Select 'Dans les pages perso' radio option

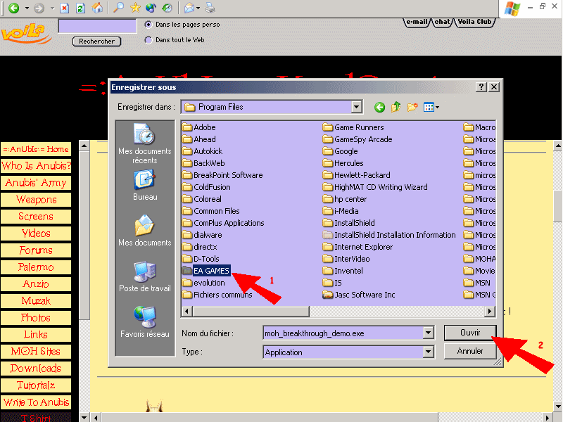tap(148, 25)
